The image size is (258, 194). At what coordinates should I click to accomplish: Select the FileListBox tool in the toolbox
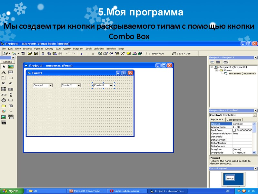11,106
